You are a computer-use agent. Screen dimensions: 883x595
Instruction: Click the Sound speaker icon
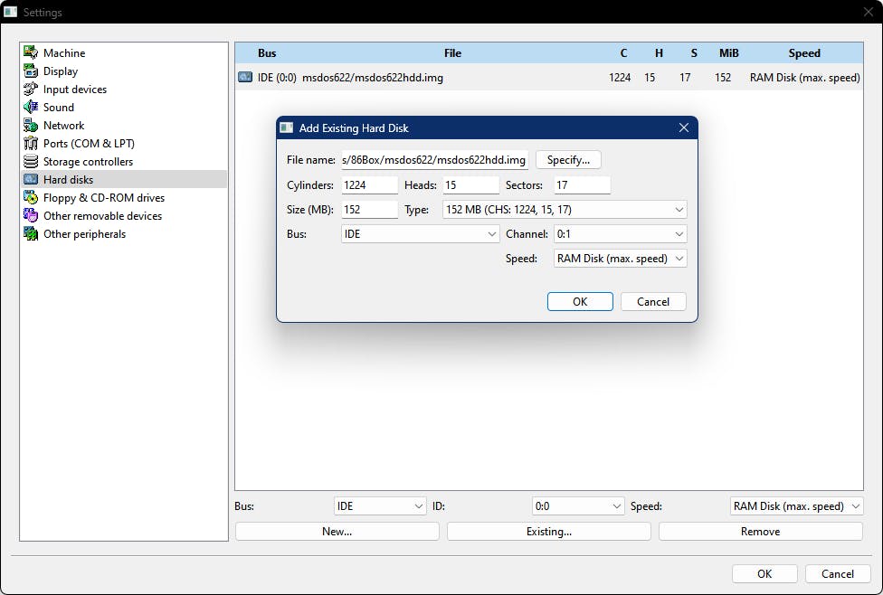(x=31, y=107)
